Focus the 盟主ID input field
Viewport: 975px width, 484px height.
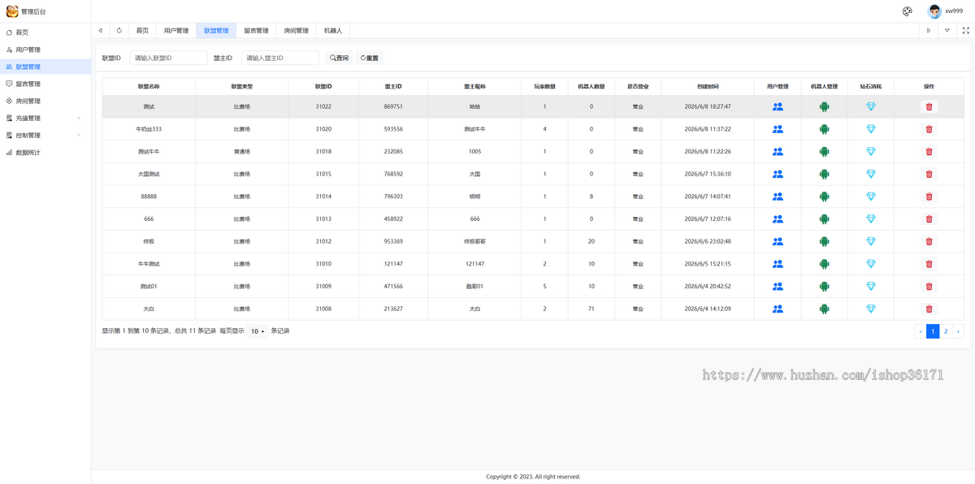click(x=280, y=58)
